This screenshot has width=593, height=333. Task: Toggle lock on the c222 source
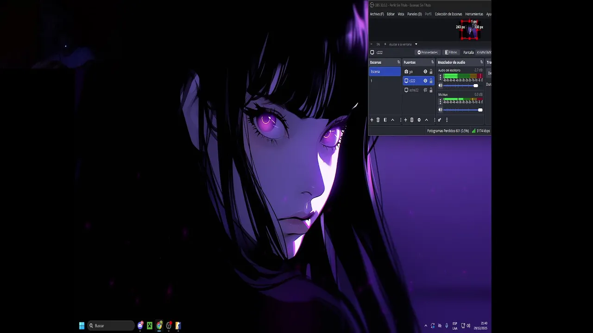(x=431, y=81)
